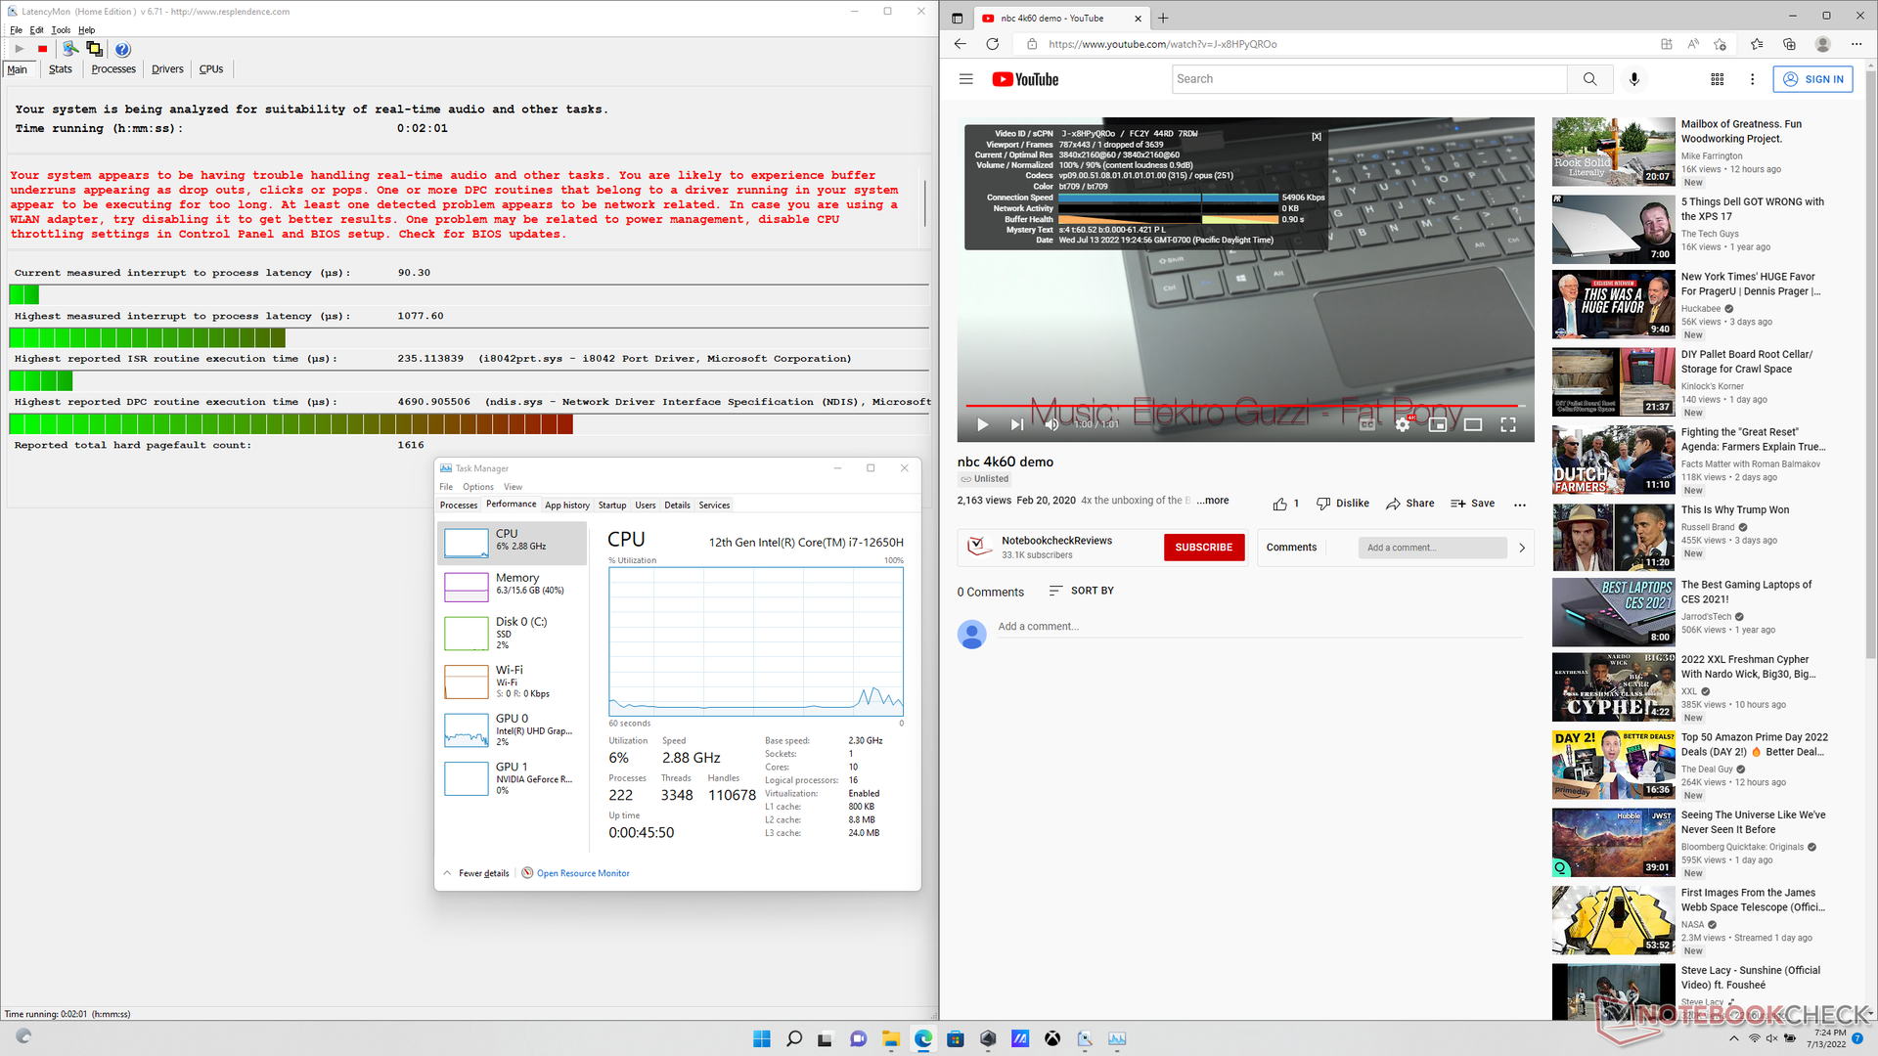This screenshot has height=1056, width=1878.
Task: Expand video description with ...more
Action: click(1213, 501)
